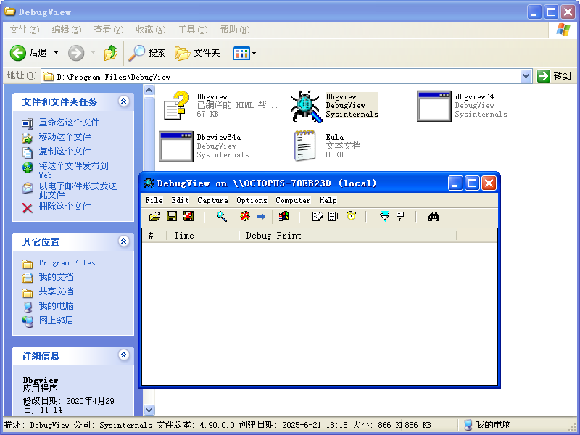Click the red-crossed disk log icon in DebugView

point(188,216)
